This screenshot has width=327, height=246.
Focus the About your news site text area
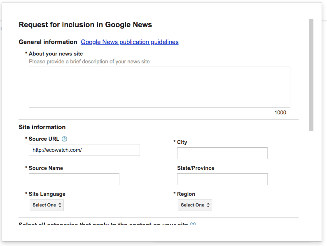pyautogui.click(x=159, y=87)
